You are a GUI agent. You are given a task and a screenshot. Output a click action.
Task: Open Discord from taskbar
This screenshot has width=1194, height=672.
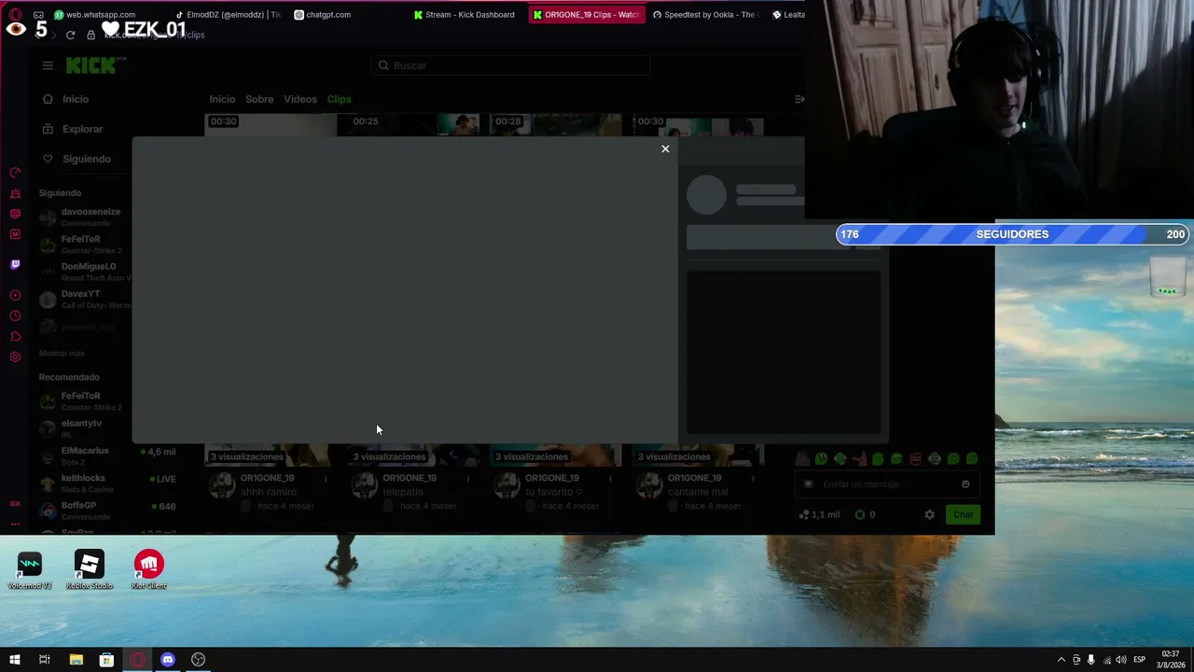[168, 660]
